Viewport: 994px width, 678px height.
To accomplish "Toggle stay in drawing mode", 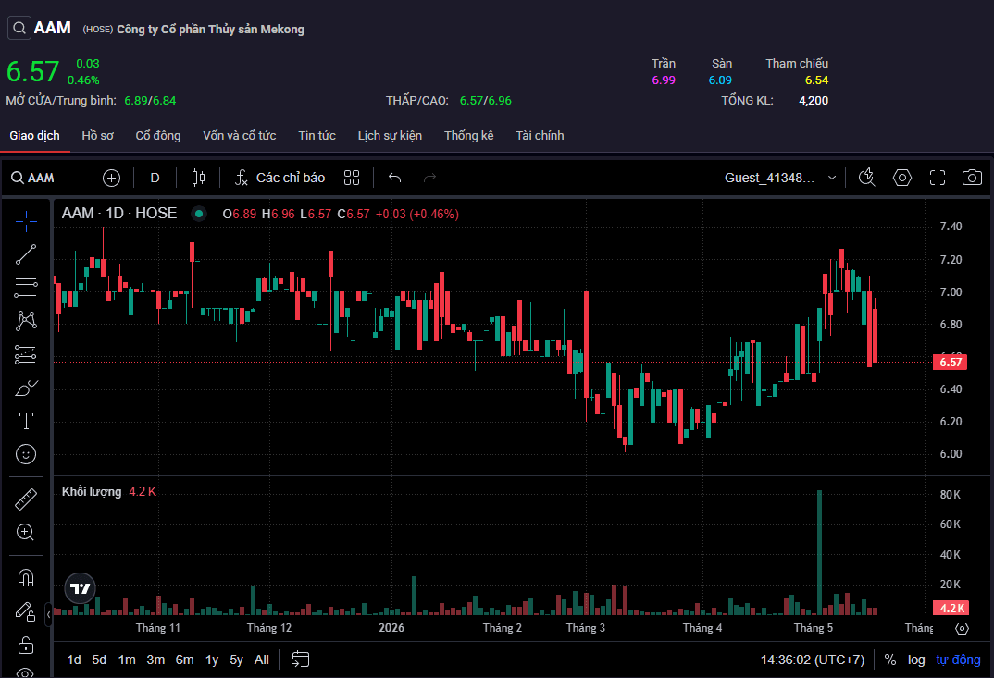I will click(26, 611).
